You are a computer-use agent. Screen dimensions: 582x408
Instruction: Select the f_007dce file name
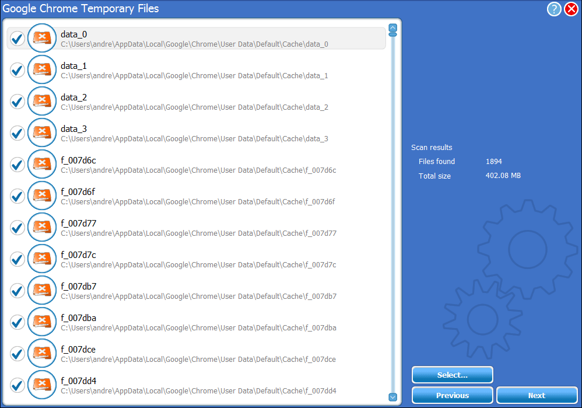point(78,350)
